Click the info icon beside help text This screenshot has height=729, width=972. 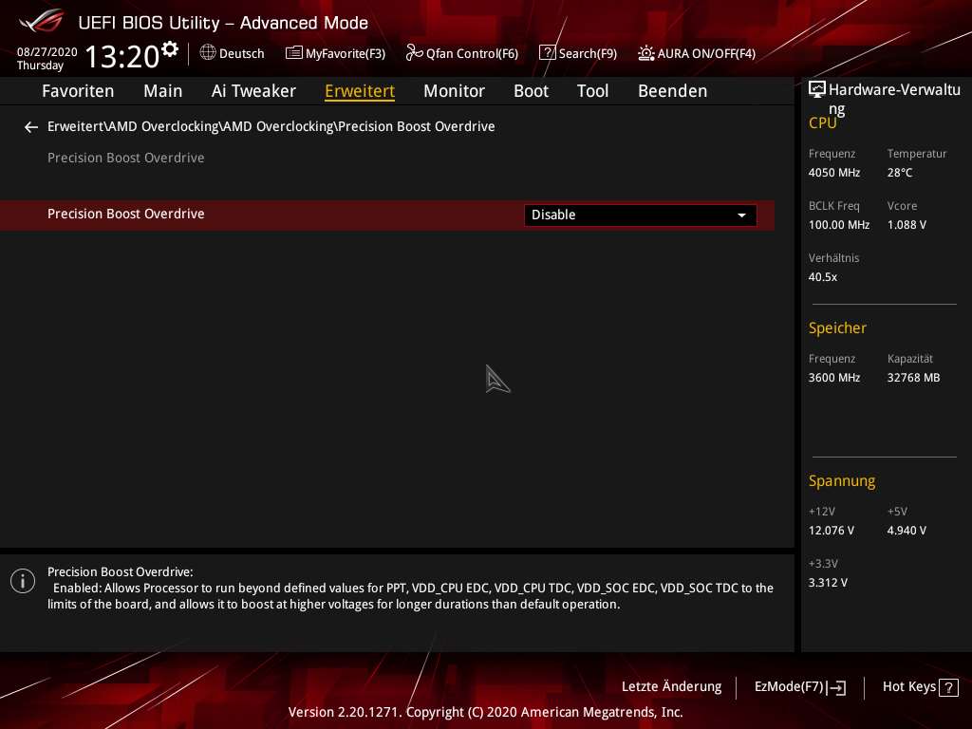coord(23,581)
